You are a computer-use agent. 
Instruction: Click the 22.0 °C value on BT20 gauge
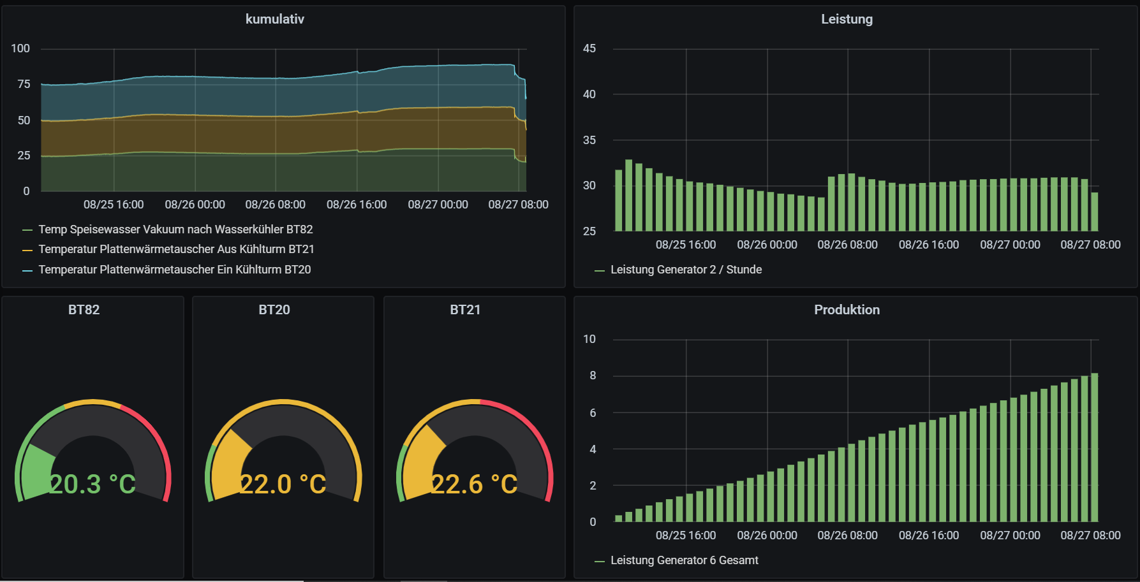(x=283, y=484)
